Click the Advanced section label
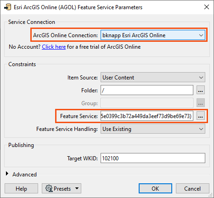The height and width of the screenshot is (198, 214). coord(24,175)
